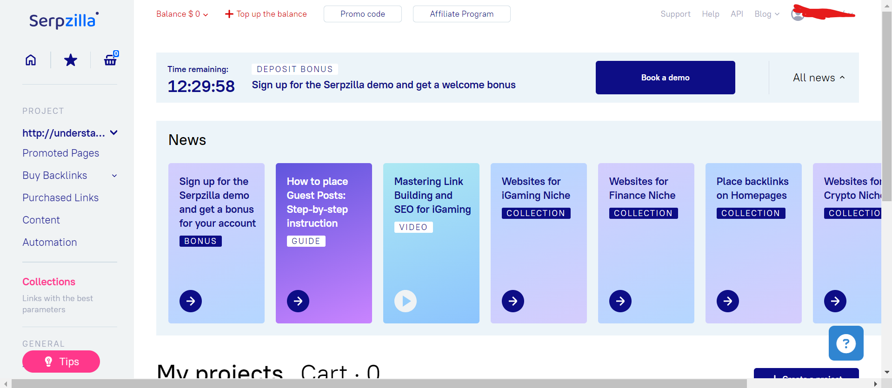The image size is (892, 388).
Task: Expand the Buy Backlinks submenu
Action: (x=114, y=176)
